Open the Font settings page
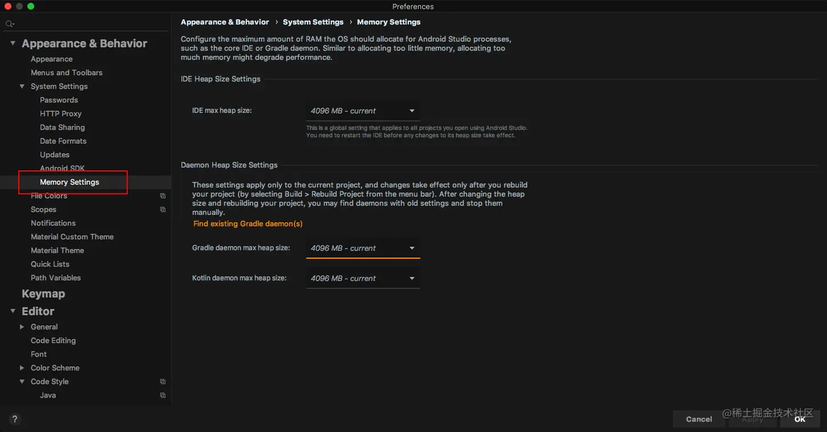This screenshot has width=827, height=432. click(x=39, y=354)
